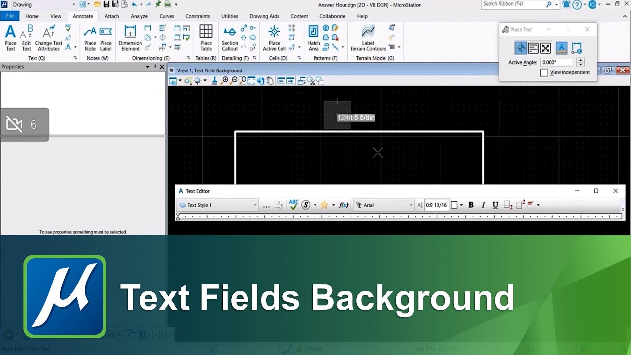Click the Insert Symbol icon in Text Editor
The width and height of the screenshot is (631, 355).
tap(306, 205)
